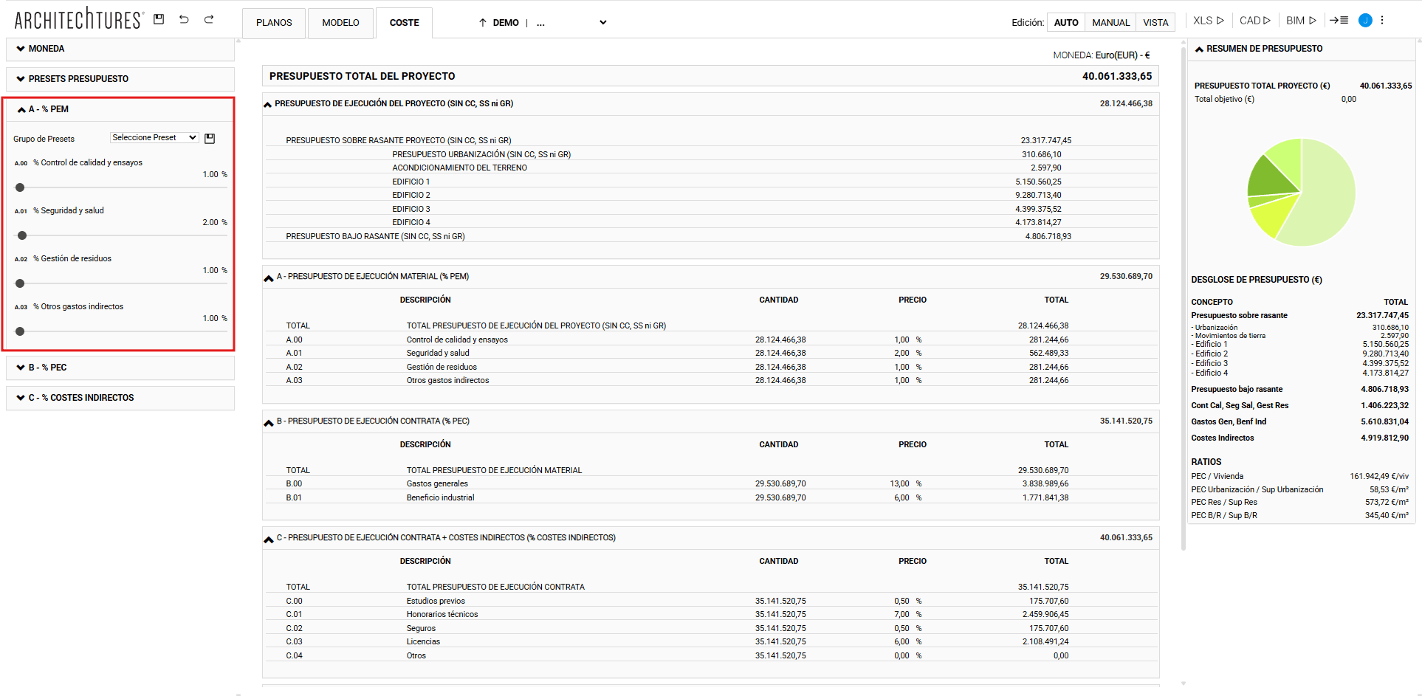Image resolution: width=1422 pixels, height=696 pixels.
Task: Open the three-dot more options menu
Action: pos(1382,21)
